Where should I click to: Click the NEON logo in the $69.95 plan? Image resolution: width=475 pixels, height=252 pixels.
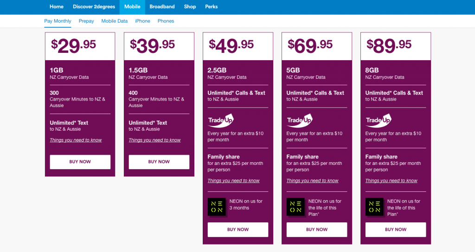click(295, 207)
